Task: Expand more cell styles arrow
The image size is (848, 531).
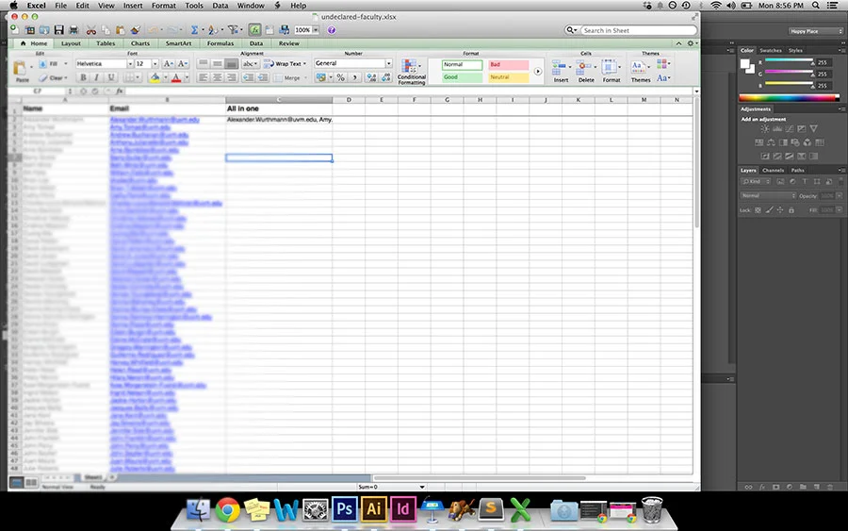Action: [x=538, y=71]
